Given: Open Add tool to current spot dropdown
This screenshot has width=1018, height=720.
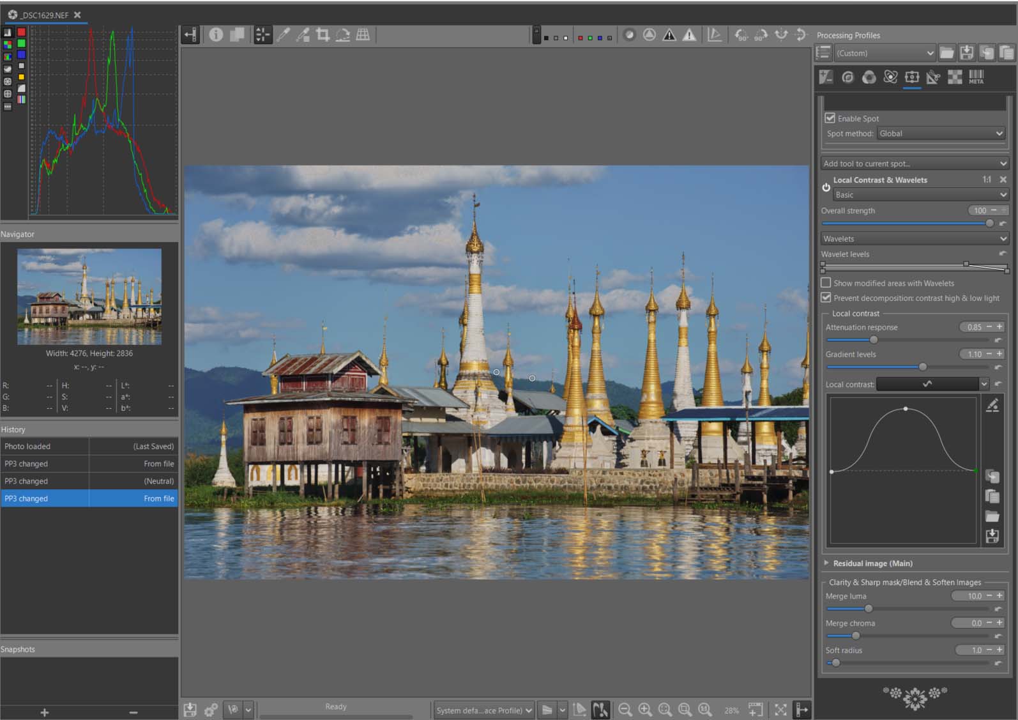Looking at the screenshot, I should tap(914, 164).
